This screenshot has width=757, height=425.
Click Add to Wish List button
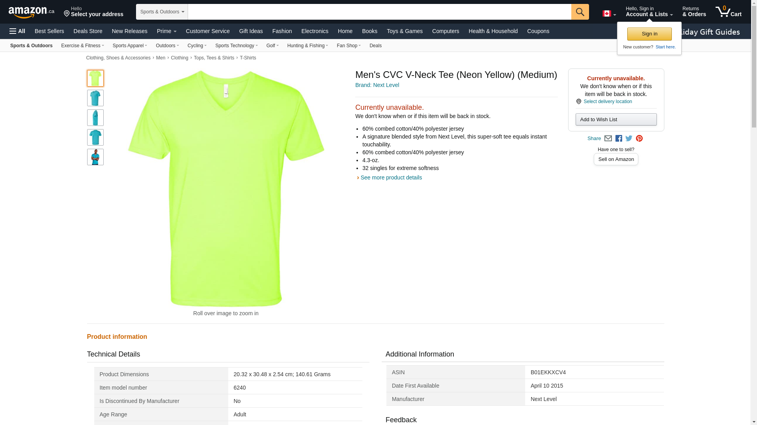pos(615,120)
